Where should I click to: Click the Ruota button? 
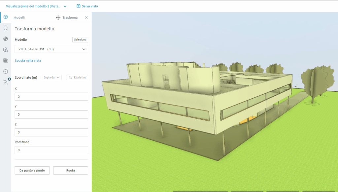point(70,170)
